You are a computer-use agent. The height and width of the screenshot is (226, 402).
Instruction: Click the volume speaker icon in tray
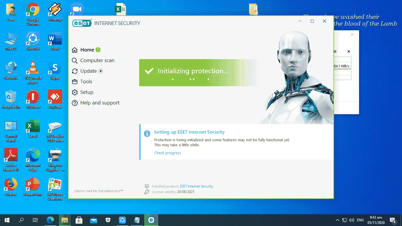click(352, 220)
